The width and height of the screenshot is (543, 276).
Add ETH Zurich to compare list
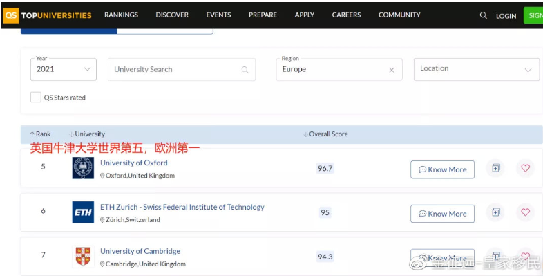(495, 212)
